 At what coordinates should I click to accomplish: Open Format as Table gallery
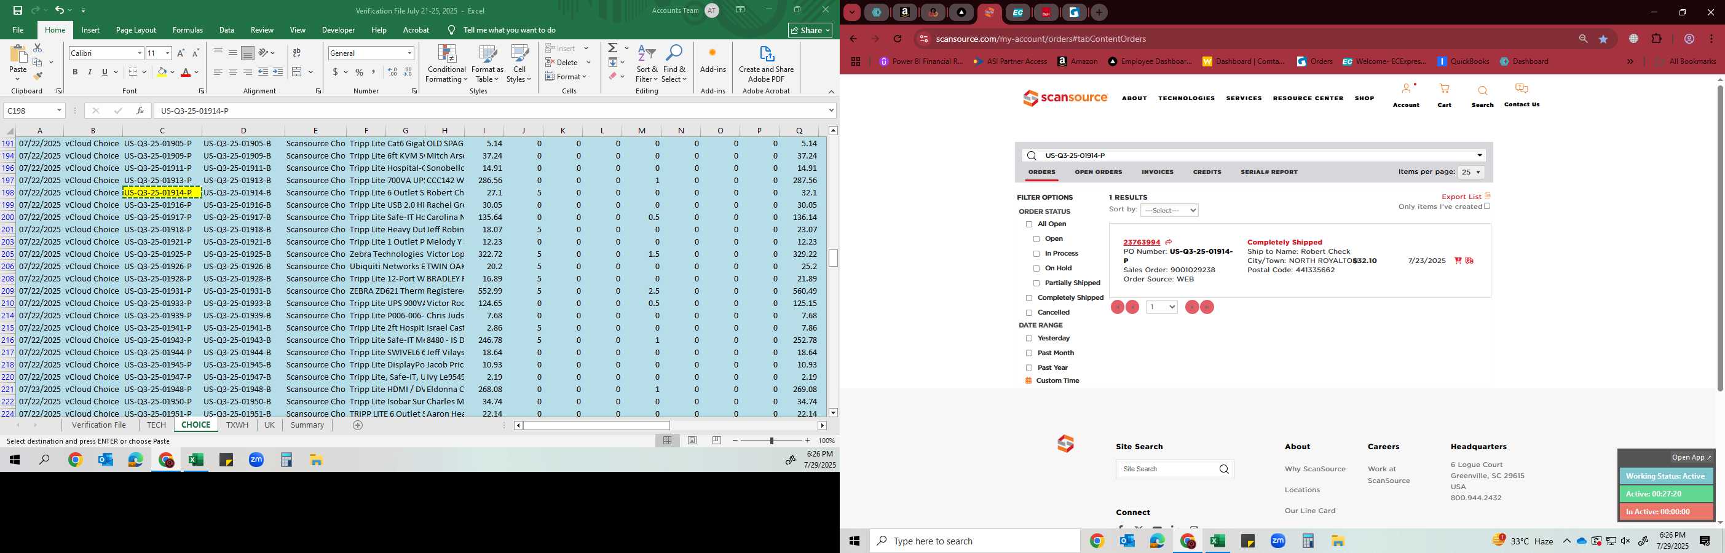click(x=487, y=65)
